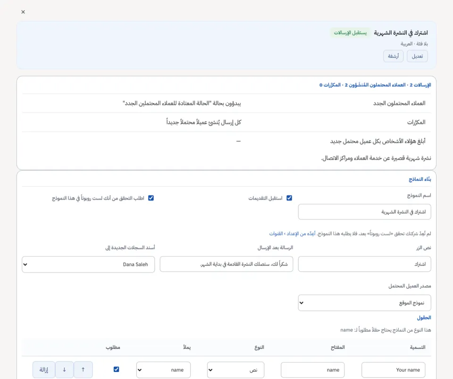This screenshot has height=379, width=453.
Task: Click the النوع column header
Action: (x=259, y=347)
